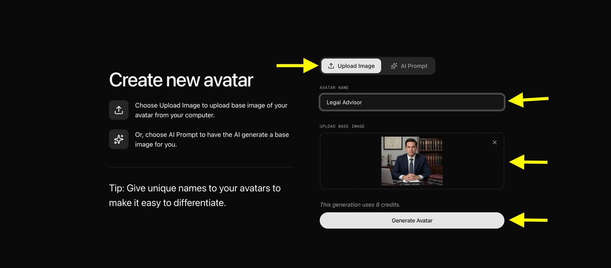Select the Upload Image tab
Viewport: 611px width, 268px height.
tap(351, 66)
